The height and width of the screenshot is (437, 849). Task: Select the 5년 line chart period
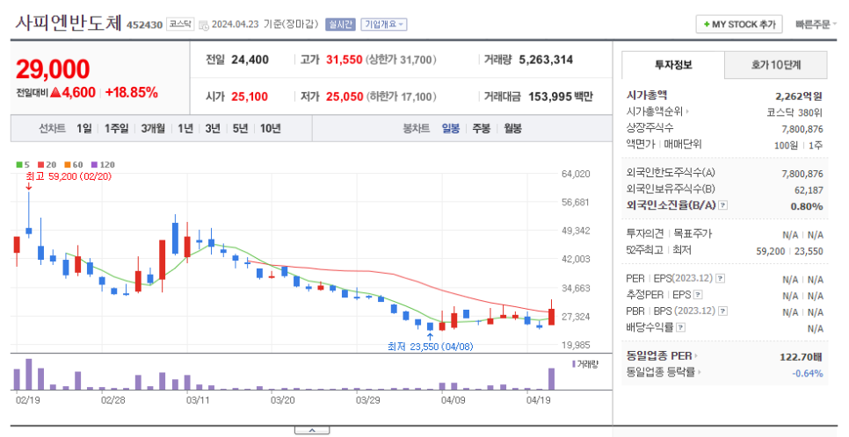pyautogui.click(x=240, y=128)
